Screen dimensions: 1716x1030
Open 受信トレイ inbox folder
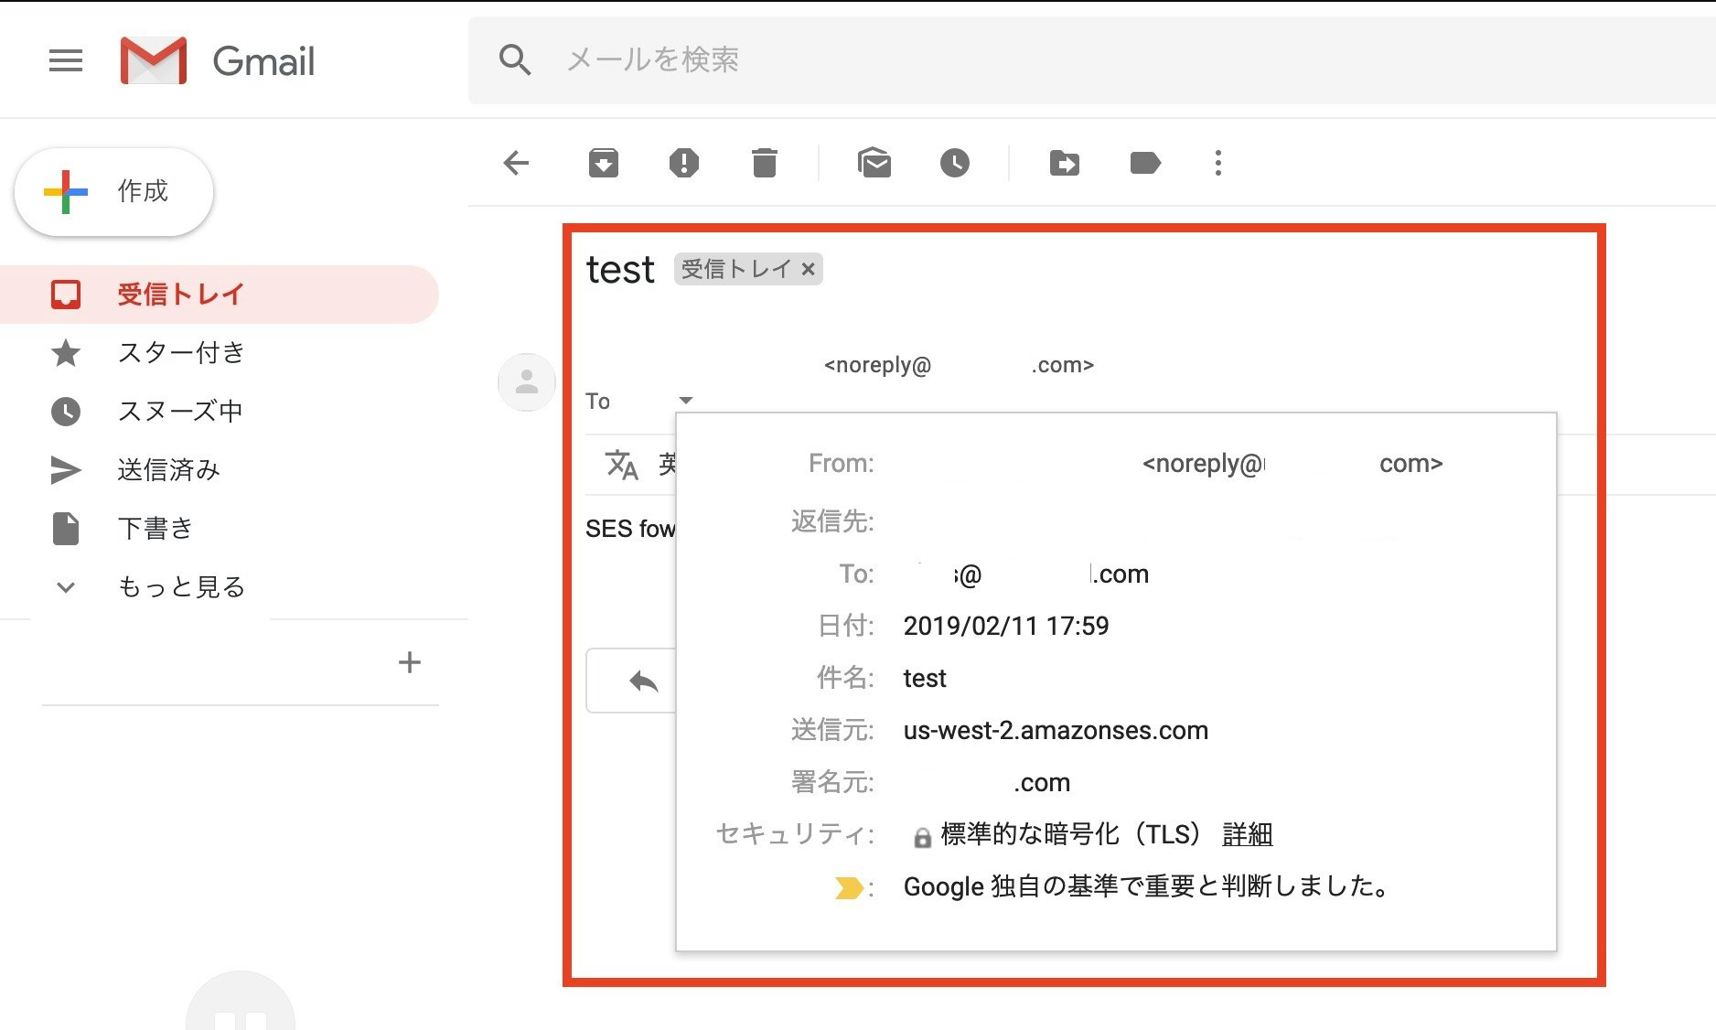[220, 294]
